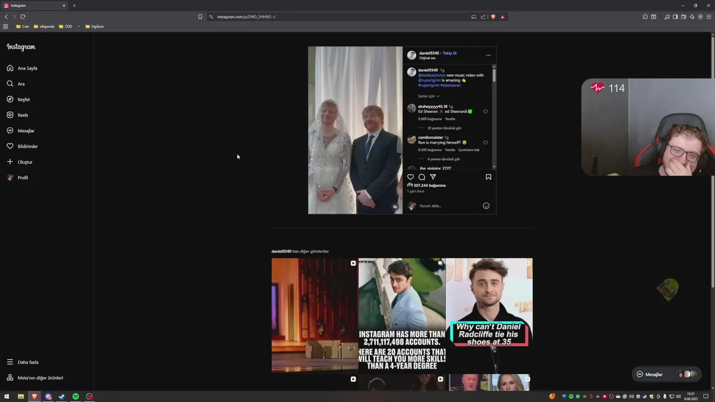Viewport: 715px width, 402px height.
Task: Open a new browser tab
Action: [x=74, y=6]
